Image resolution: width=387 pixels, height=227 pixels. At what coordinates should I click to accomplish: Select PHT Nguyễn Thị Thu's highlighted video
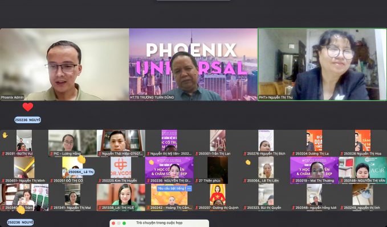pyautogui.click(x=322, y=65)
